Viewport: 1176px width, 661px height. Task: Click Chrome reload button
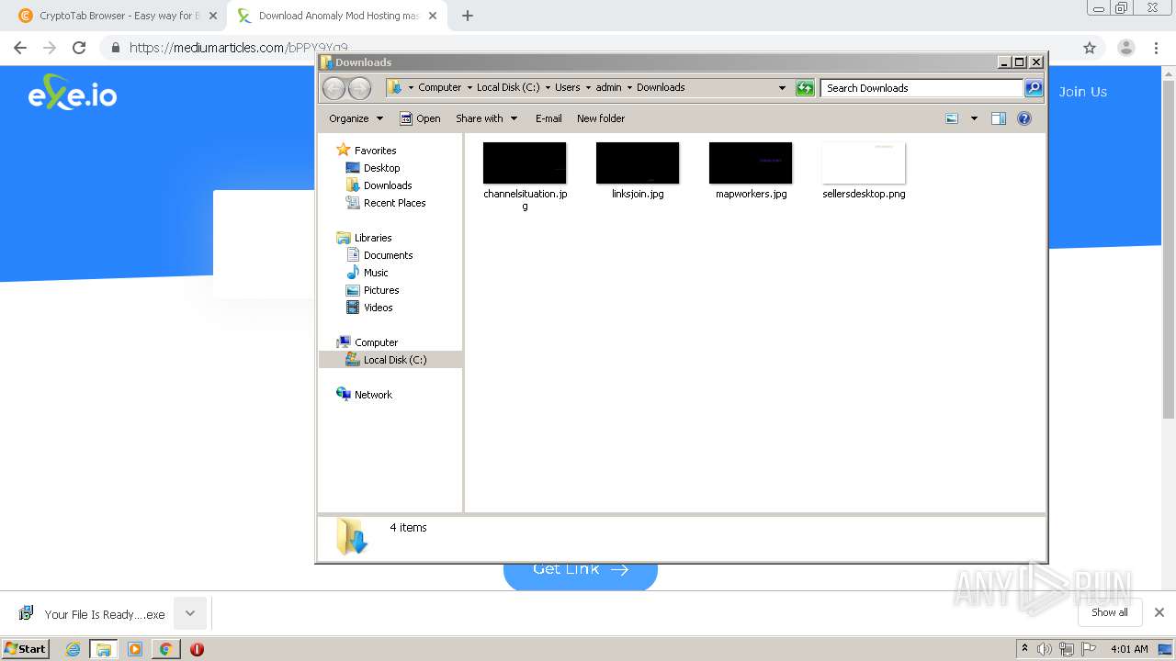(x=79, y=48)
